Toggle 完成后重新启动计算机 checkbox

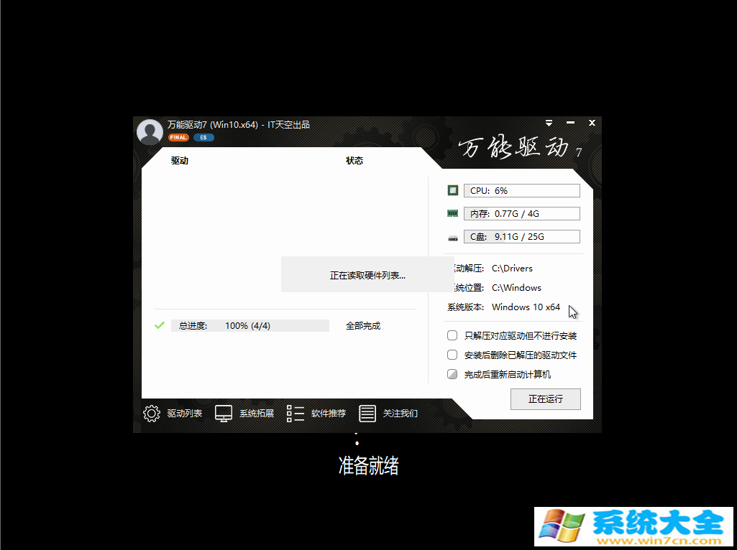(452, 374)
